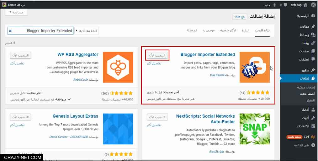Screen dimensions: 318x161
Task: Click the Blogger Importer Extended plugin thumbnail
Action: point(255,67)
